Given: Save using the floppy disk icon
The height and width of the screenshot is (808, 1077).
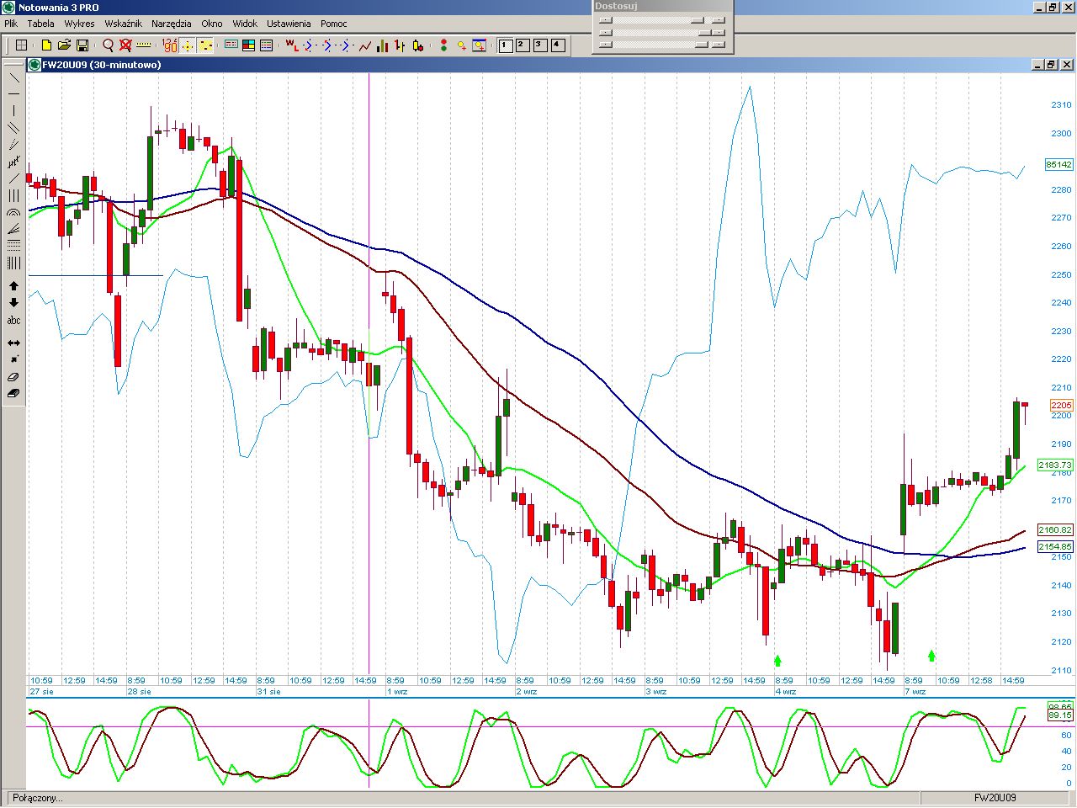Looking at the screenshot, I should coord(82,45).
